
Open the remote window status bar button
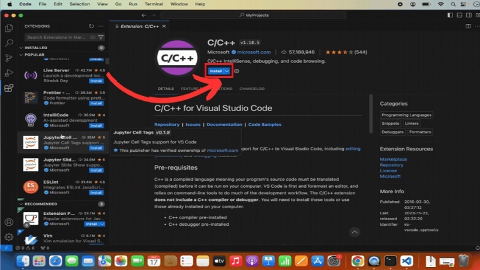pos(6,248)
